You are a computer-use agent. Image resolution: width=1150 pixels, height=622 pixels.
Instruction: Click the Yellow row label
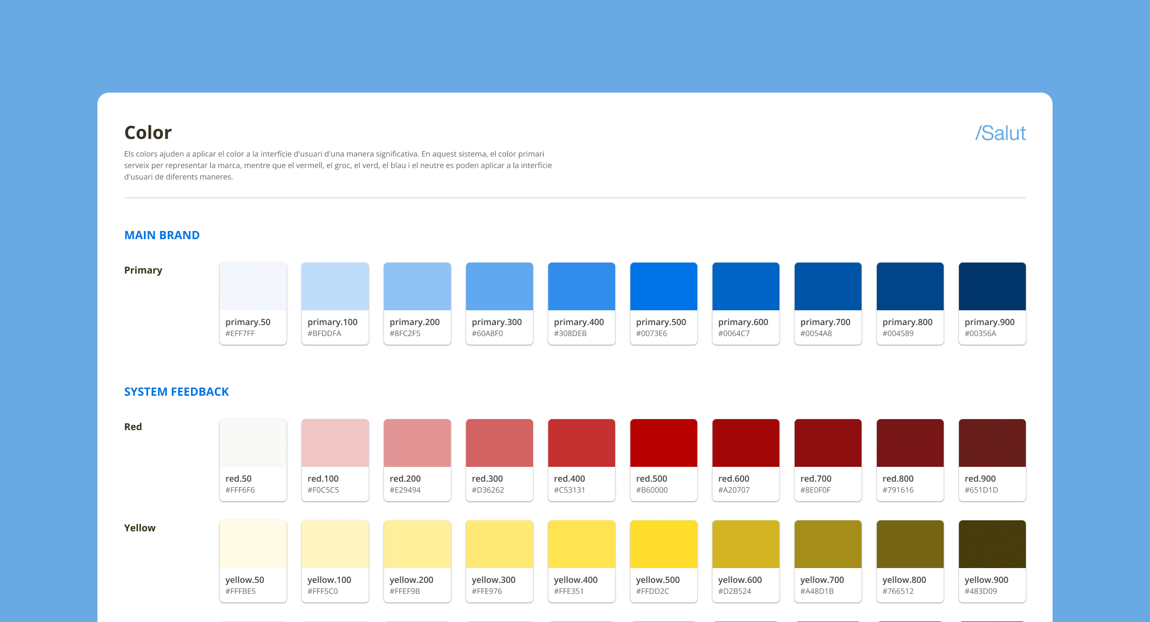[x=139, y=528]
